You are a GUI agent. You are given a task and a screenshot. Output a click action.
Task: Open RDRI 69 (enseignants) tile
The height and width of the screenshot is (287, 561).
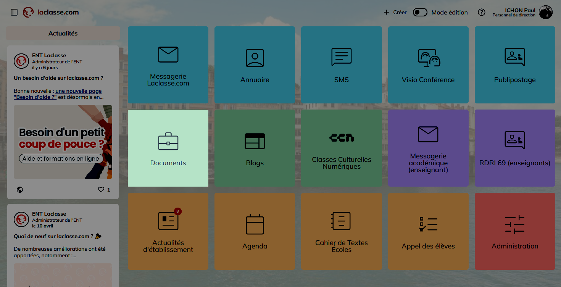(515, 148)
